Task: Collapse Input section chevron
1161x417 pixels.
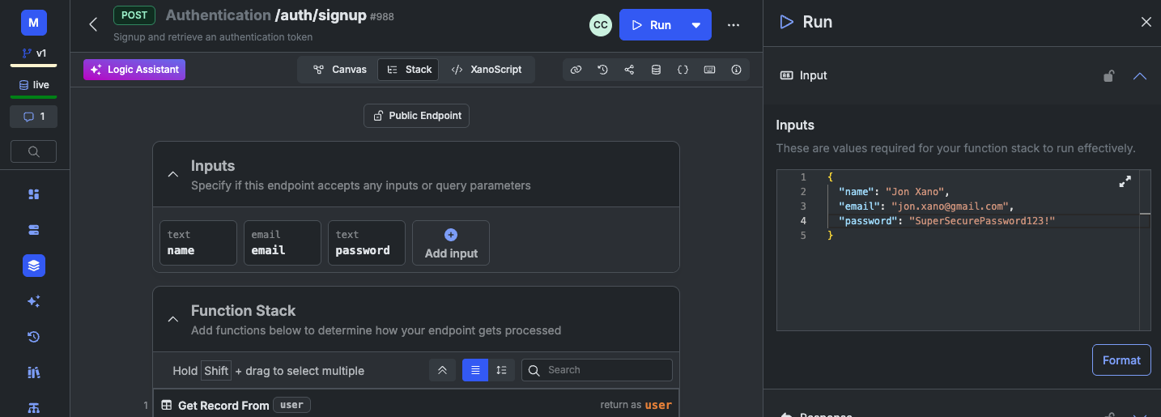Action: coord(1140,75)
